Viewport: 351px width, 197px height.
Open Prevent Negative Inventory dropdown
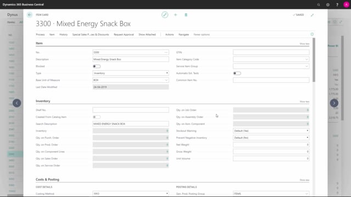click(x=271, y=137)
